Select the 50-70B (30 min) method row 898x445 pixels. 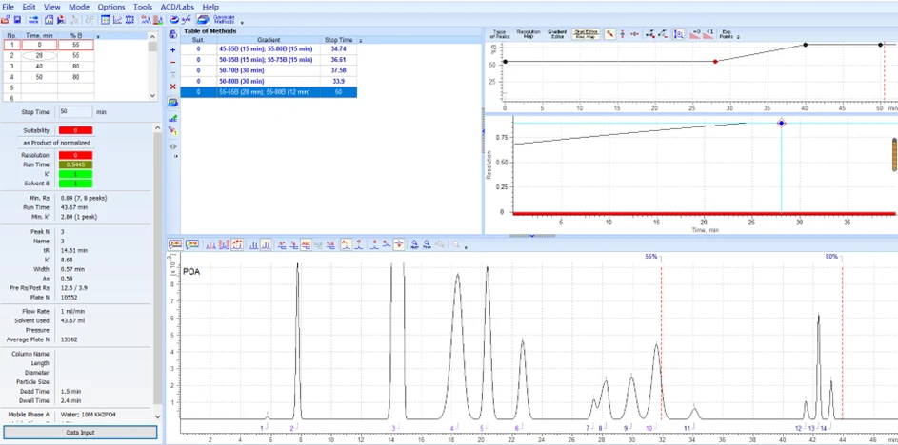tap(269, 70)
